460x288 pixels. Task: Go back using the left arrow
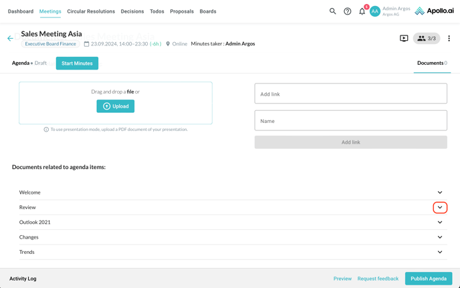10,39
